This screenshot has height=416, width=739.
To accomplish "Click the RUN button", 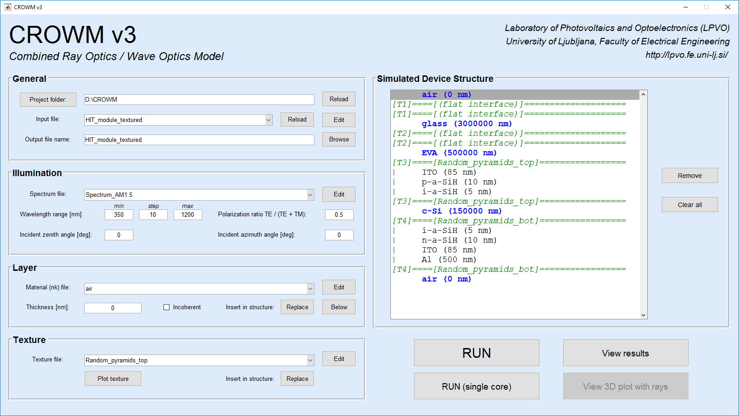I will (x=476, y=353).
